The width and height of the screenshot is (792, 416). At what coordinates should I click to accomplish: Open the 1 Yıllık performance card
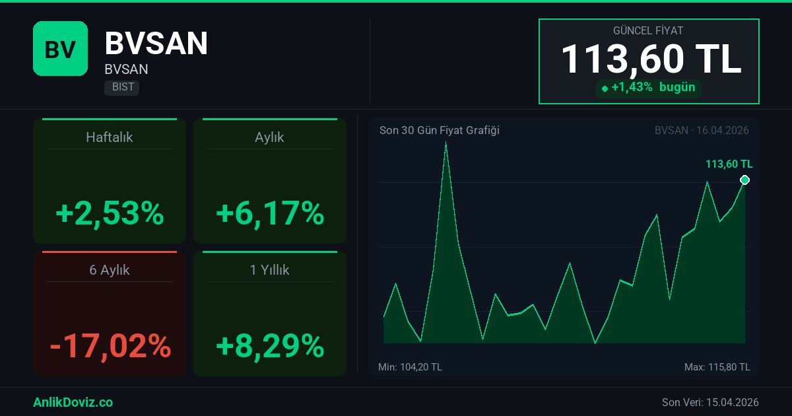(x=269, y=313)
